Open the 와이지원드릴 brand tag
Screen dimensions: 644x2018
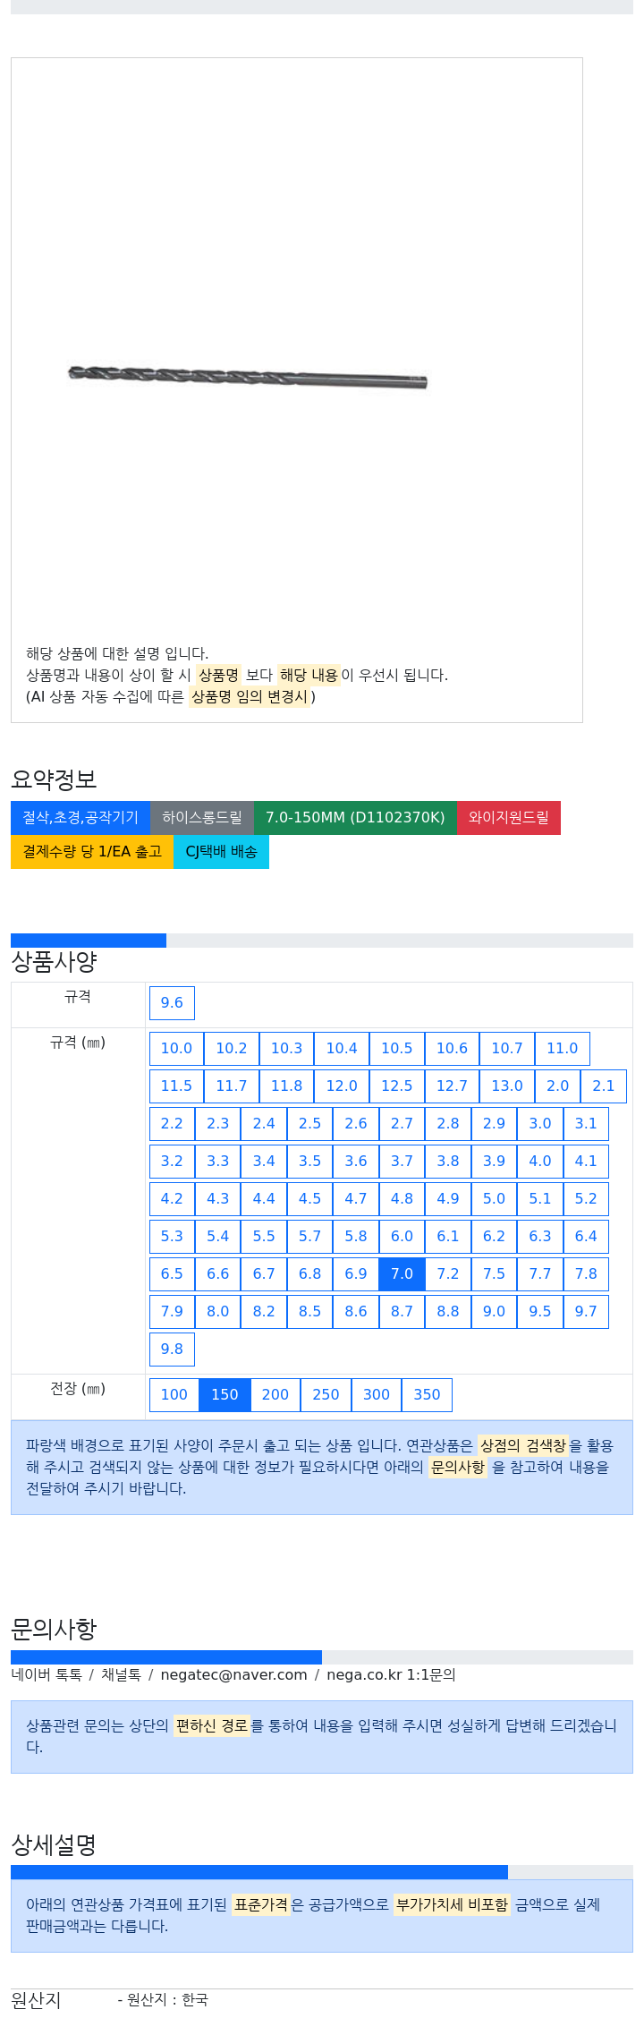coord(509,818)
